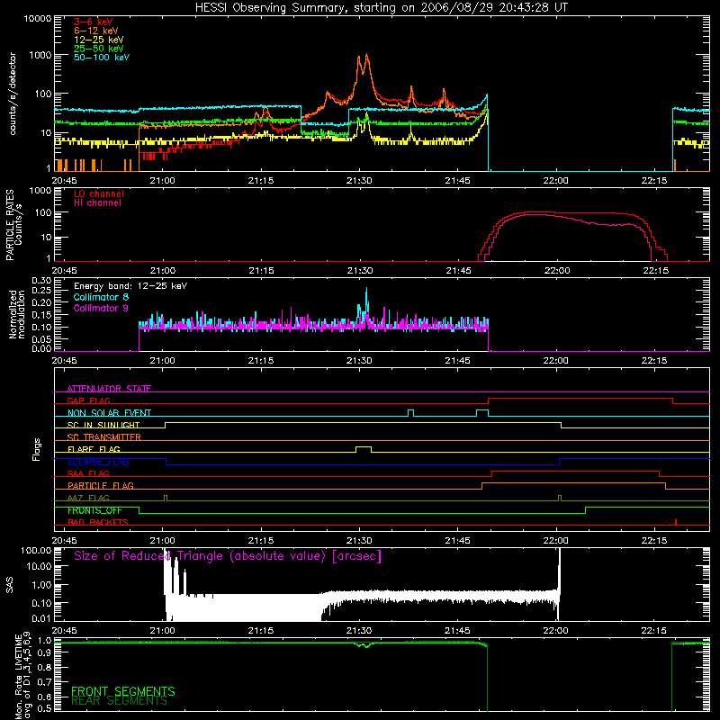Click the BAD PACKETS flag label
The width and height of the screenshot is (720, 720).
click(98, 522)
